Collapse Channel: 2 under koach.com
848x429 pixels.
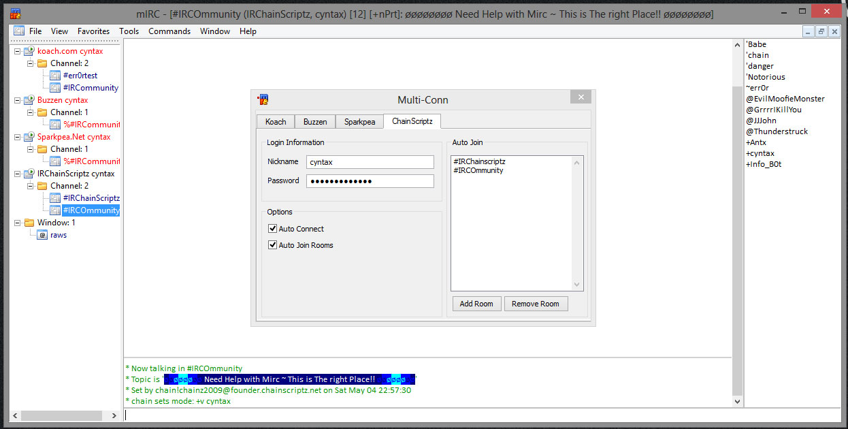pos(31,63)
